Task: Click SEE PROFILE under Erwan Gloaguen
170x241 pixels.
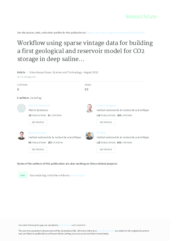Action: point(106,122)
